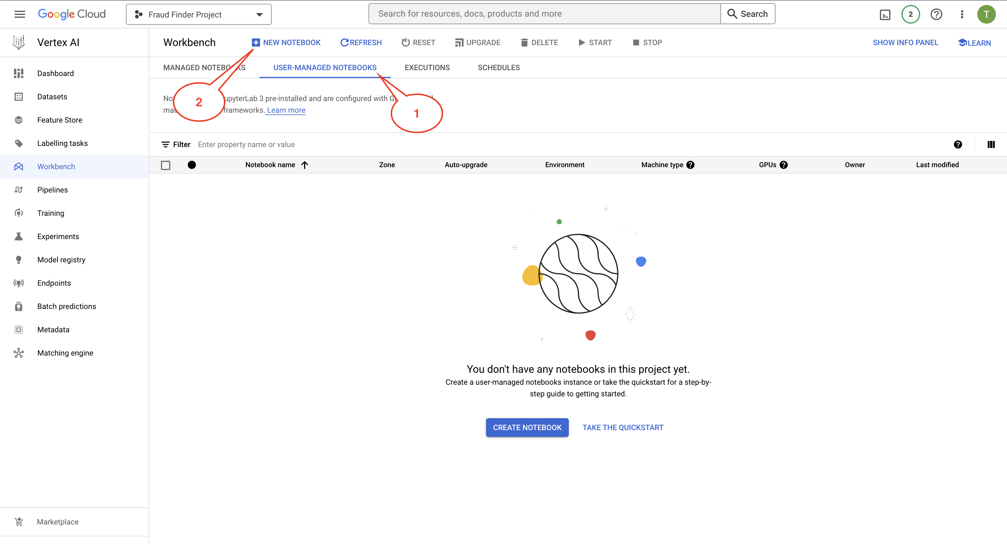Click the GPUs help icon
The image size is (1007, 544).
(784, 165)
